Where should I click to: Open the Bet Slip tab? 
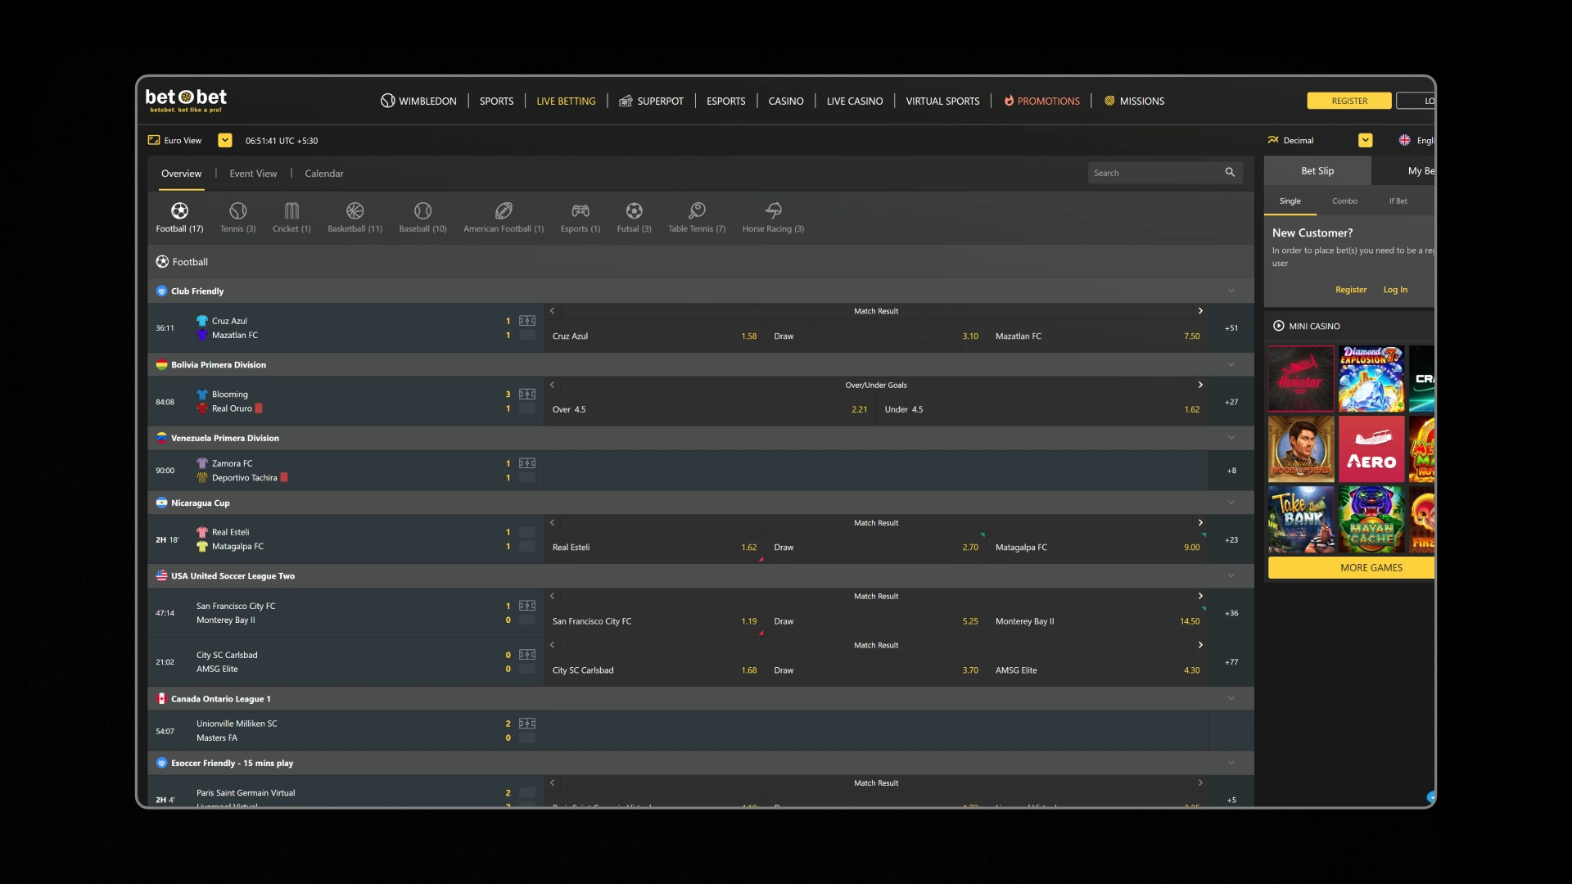tap(1317, 170)
